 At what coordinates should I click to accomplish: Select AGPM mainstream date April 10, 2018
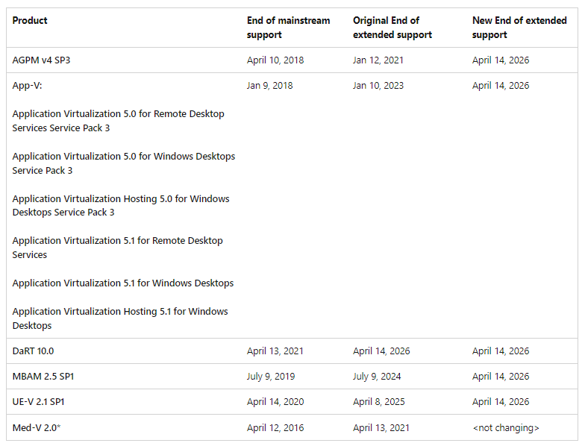point(275,60)
